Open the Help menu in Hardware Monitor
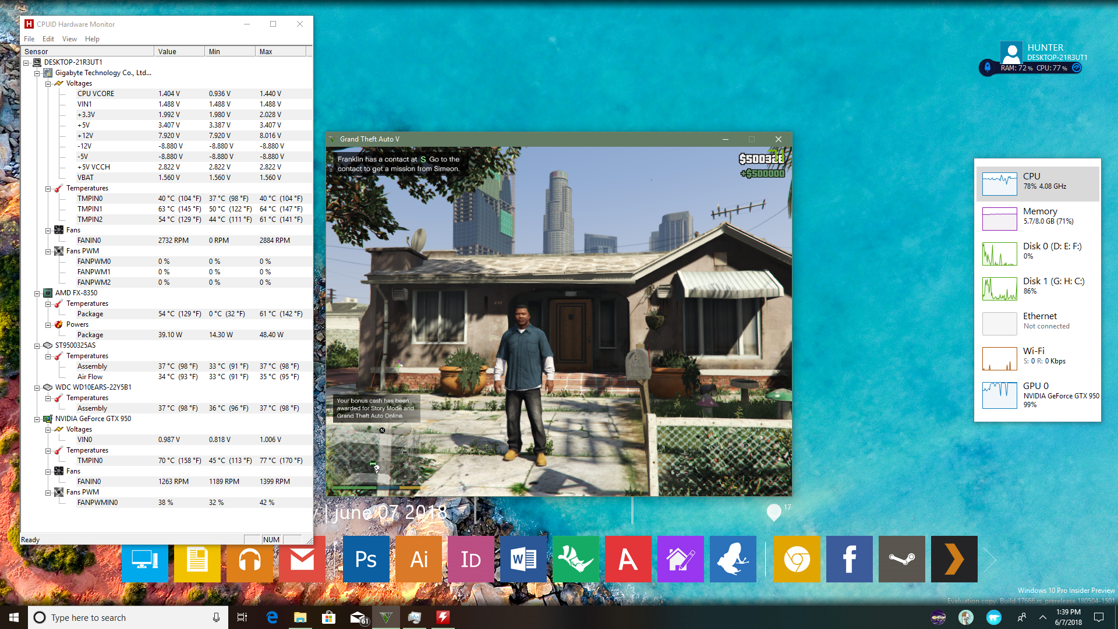Image resolution: width=1118 pixels, height=629 pixels. click(x=92, y=39)
